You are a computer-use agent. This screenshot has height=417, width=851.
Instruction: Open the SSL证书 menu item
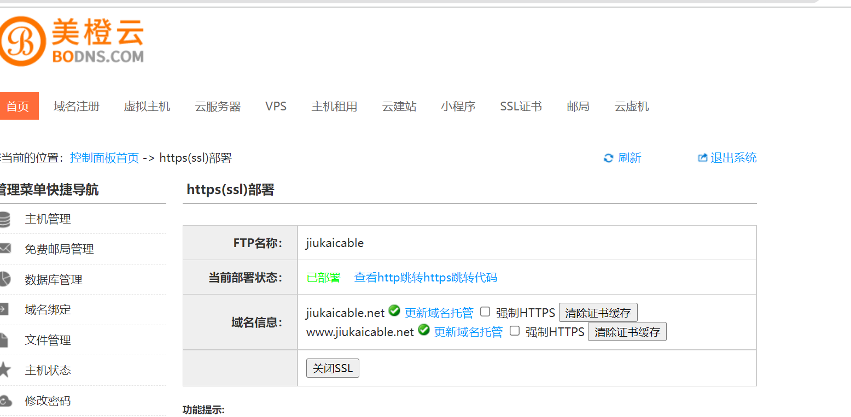click(x=521, y=106)
